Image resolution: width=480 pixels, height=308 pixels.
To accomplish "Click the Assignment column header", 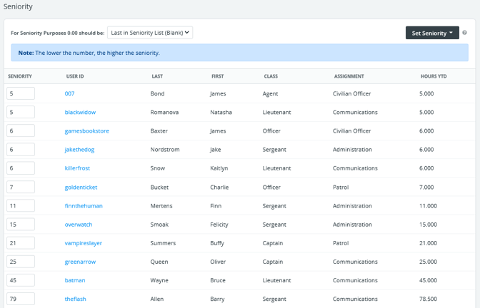I will (349, 76).
